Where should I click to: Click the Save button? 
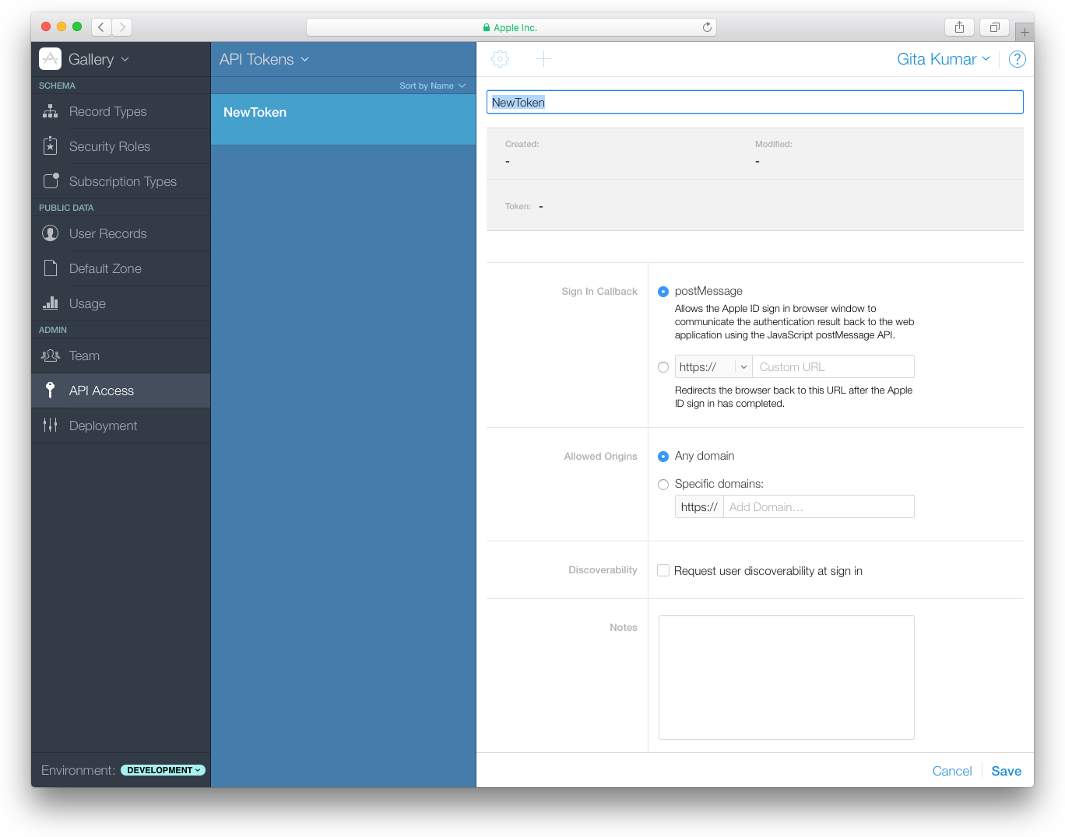[x=1006, y=771]
